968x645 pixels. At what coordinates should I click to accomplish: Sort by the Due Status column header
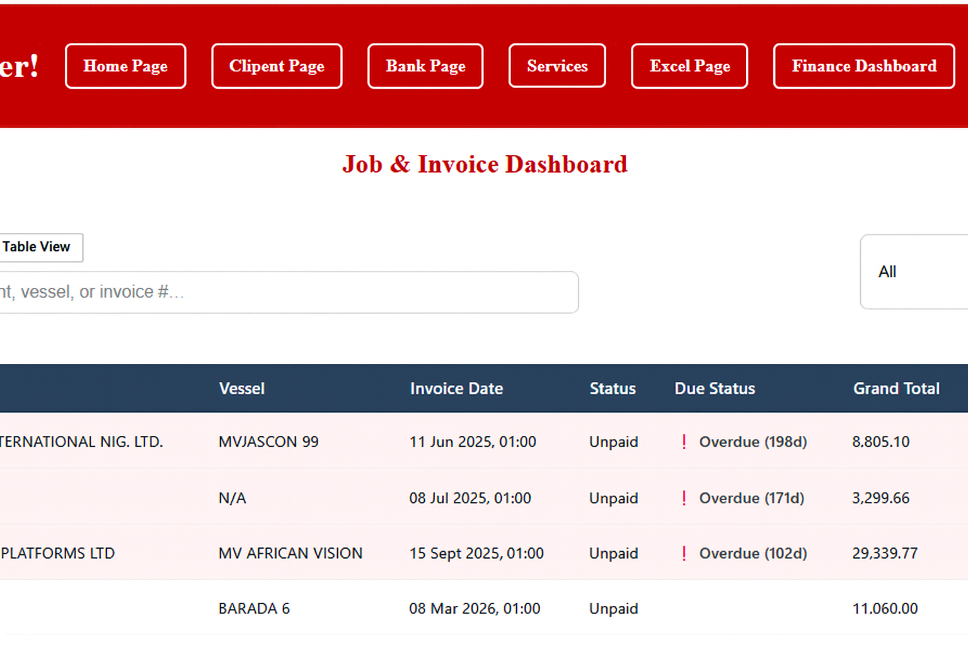click(x=715, y=389)
